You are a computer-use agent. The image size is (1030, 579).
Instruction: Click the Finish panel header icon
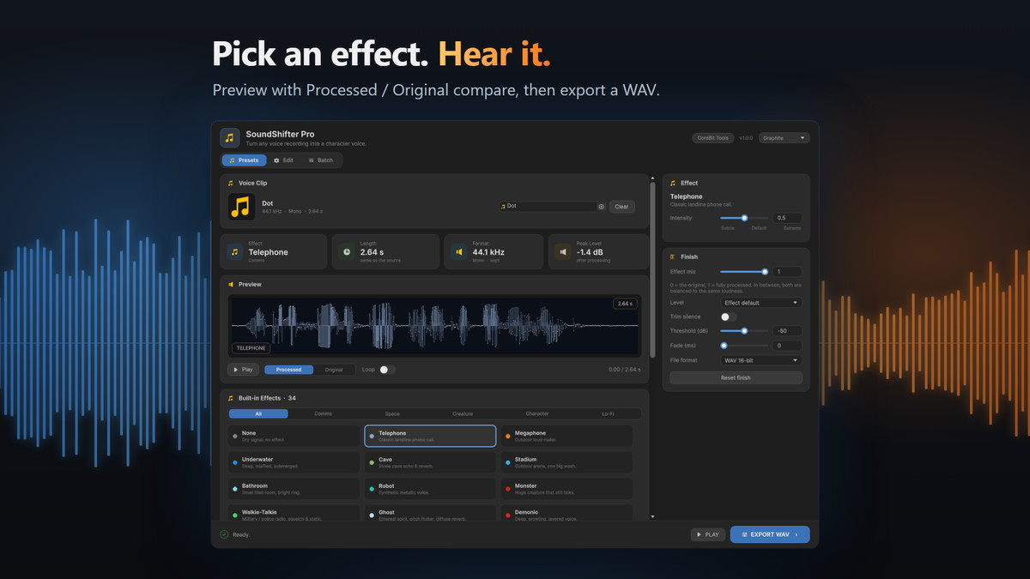coord(673,256)
